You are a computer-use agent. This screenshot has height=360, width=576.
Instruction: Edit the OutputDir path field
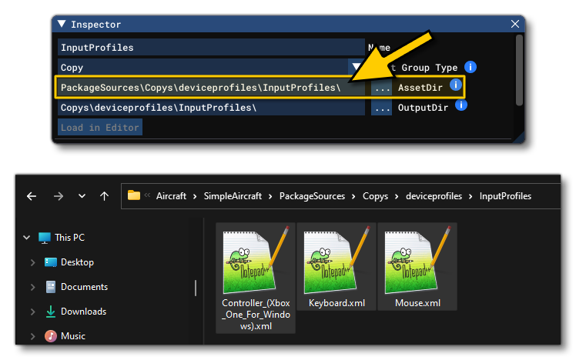(x=211, y=108)
